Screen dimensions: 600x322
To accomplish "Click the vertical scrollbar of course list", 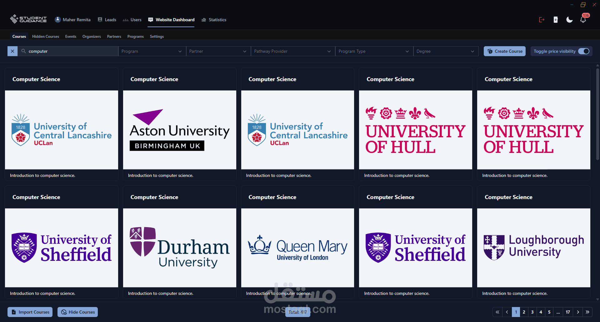I will 597,114.
